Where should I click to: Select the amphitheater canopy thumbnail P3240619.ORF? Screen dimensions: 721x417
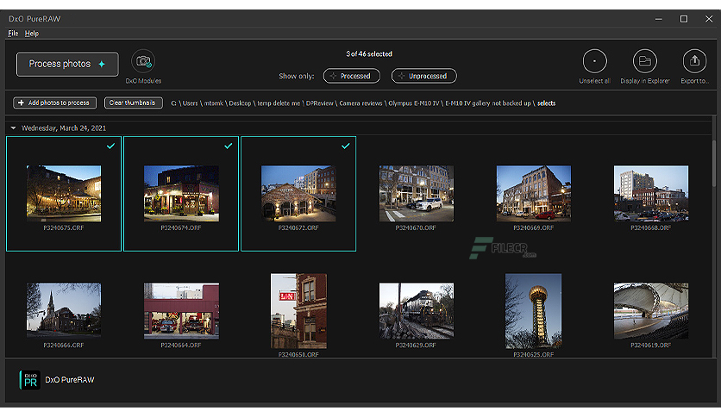(650, 310)
